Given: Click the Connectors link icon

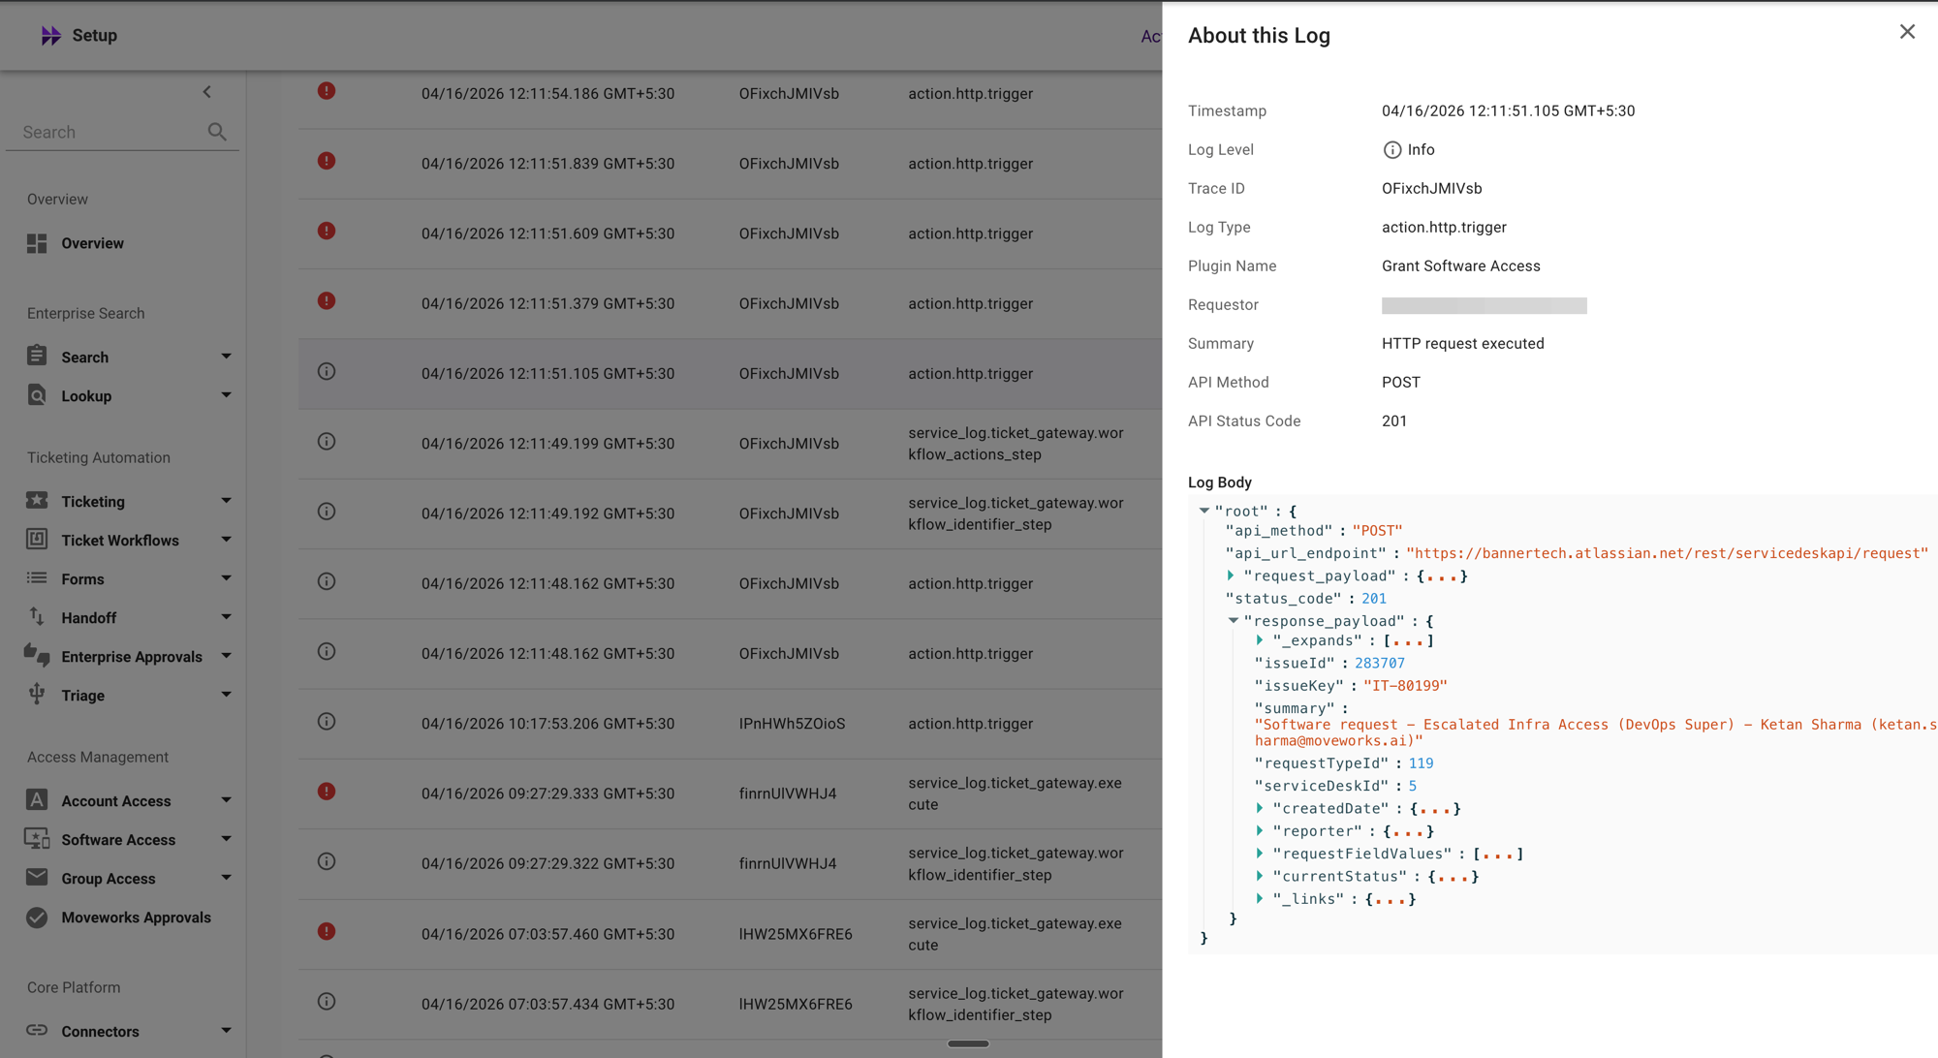Looking at the screenshot, I should 36,1031.
